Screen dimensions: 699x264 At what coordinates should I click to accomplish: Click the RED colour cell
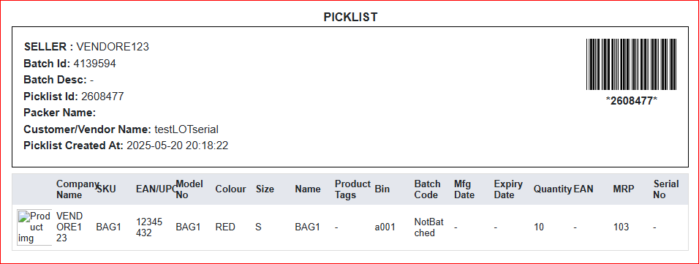pyautogui.click(x=225, y=227)
